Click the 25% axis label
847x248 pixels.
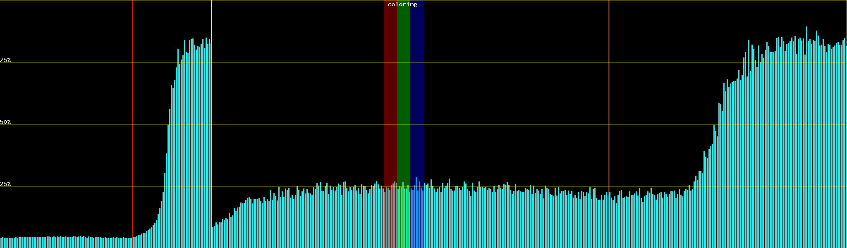tap(5, 184)
